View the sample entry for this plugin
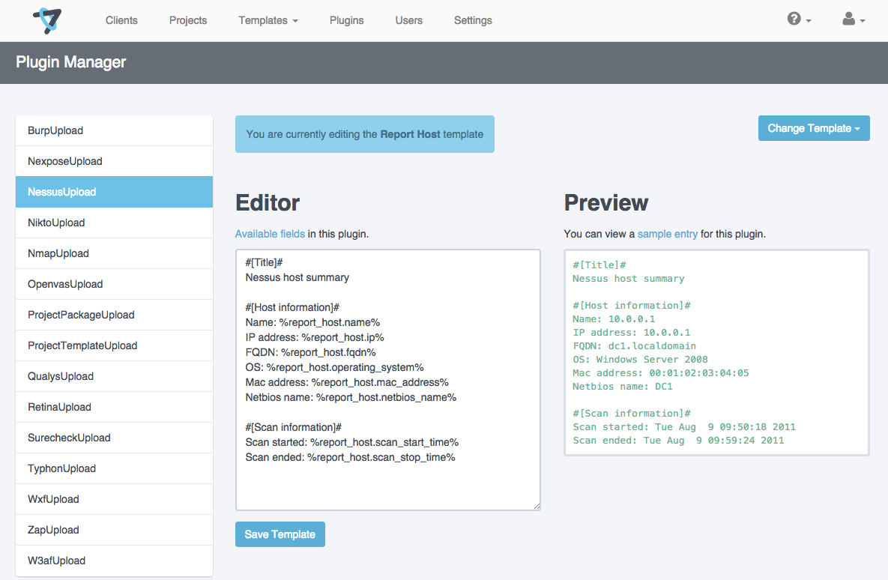The width and height of the screenshot is (888, 580). point(668,234)
